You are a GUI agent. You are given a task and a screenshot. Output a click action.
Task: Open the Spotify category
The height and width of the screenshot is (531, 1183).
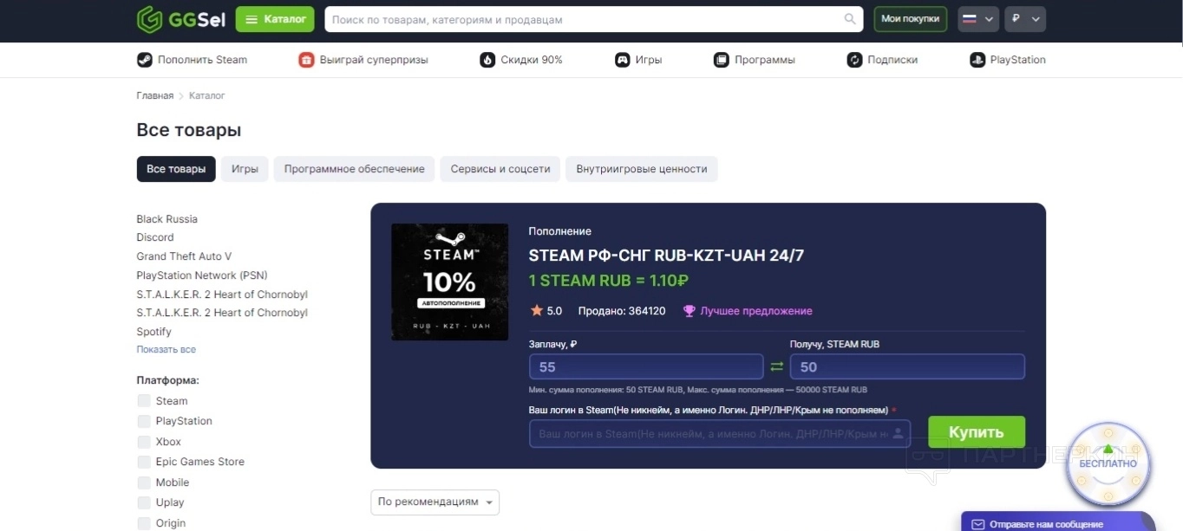tap(154, 332)
